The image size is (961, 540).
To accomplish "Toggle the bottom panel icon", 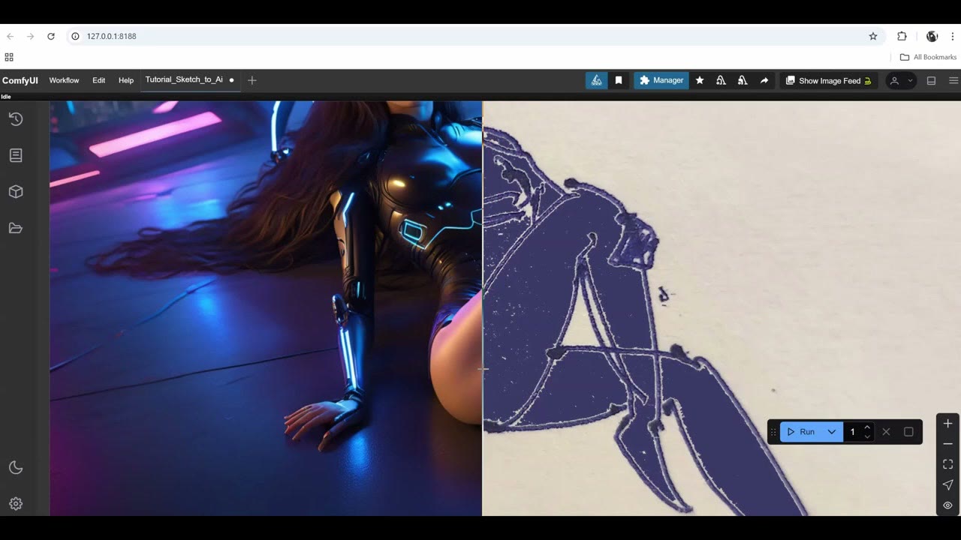I will click(x=931, y=80).
